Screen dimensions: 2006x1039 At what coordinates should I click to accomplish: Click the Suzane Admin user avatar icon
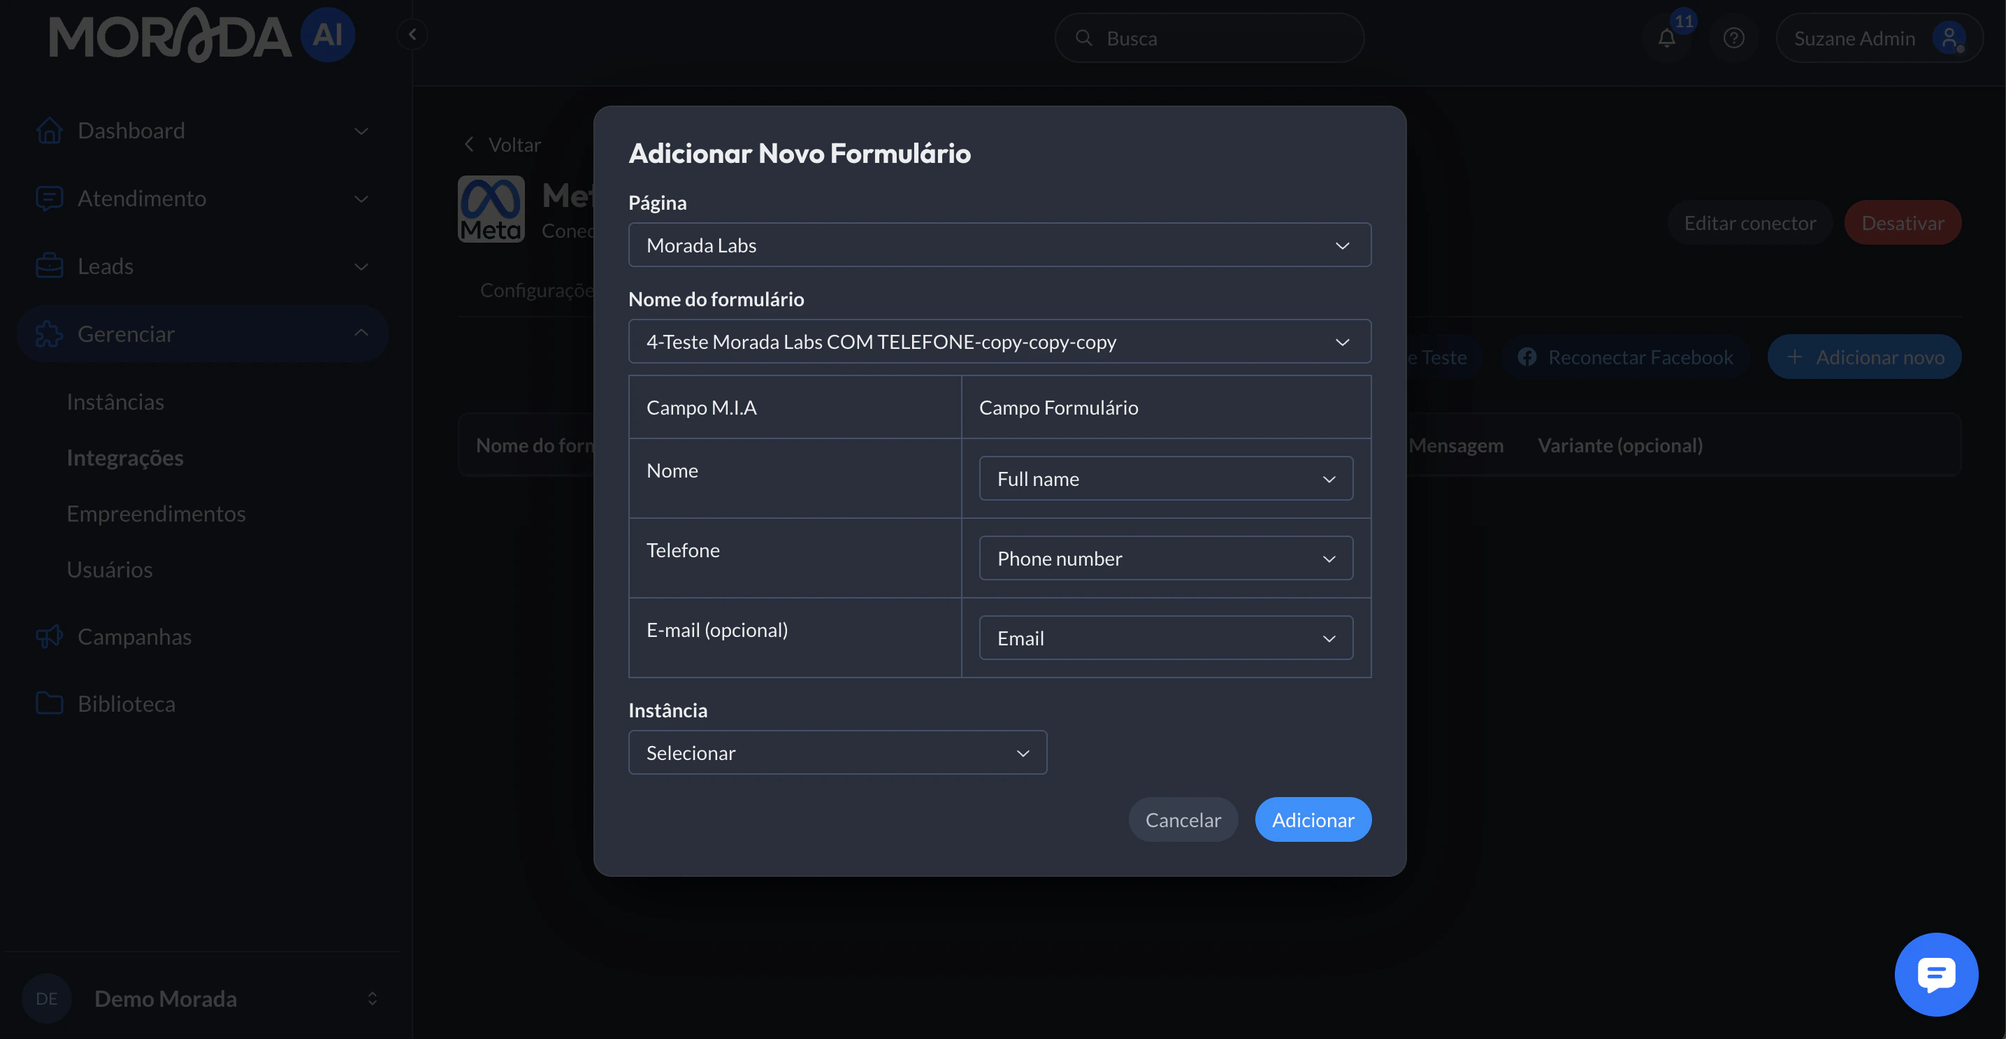point(1949,38)
